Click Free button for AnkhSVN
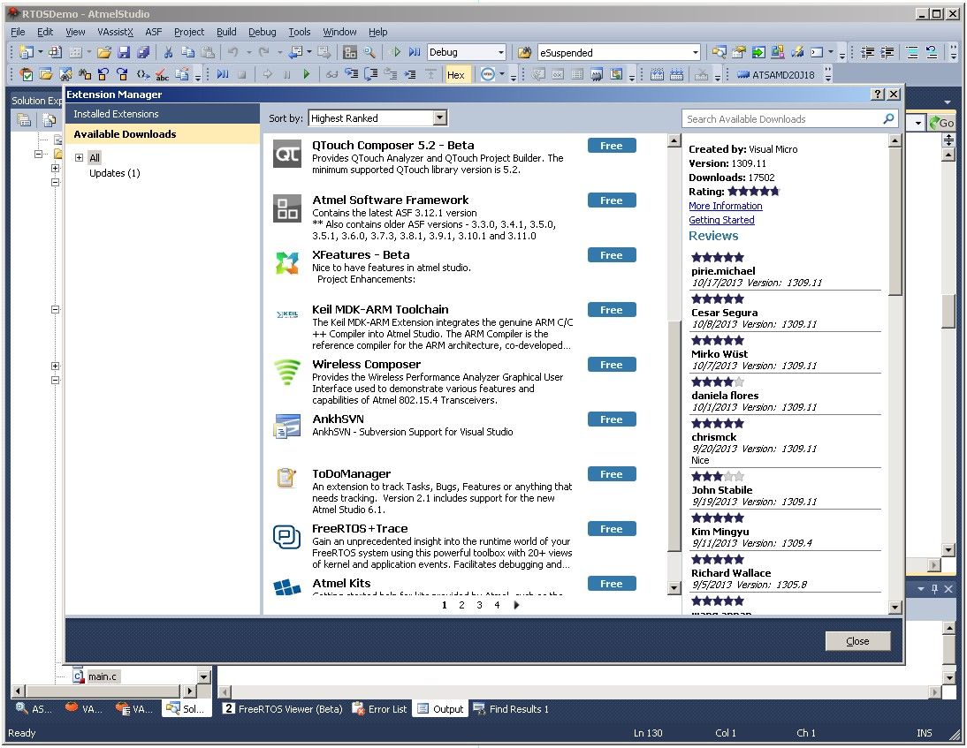 pyautogui.click(x=611, y=419)
